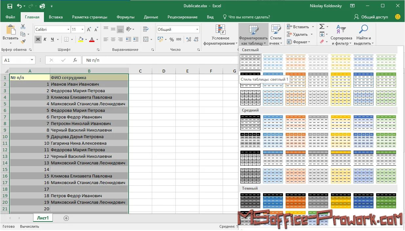Toggle underline Ч formatting
This screenshot has height=231, width=405.
click(52, 39)
